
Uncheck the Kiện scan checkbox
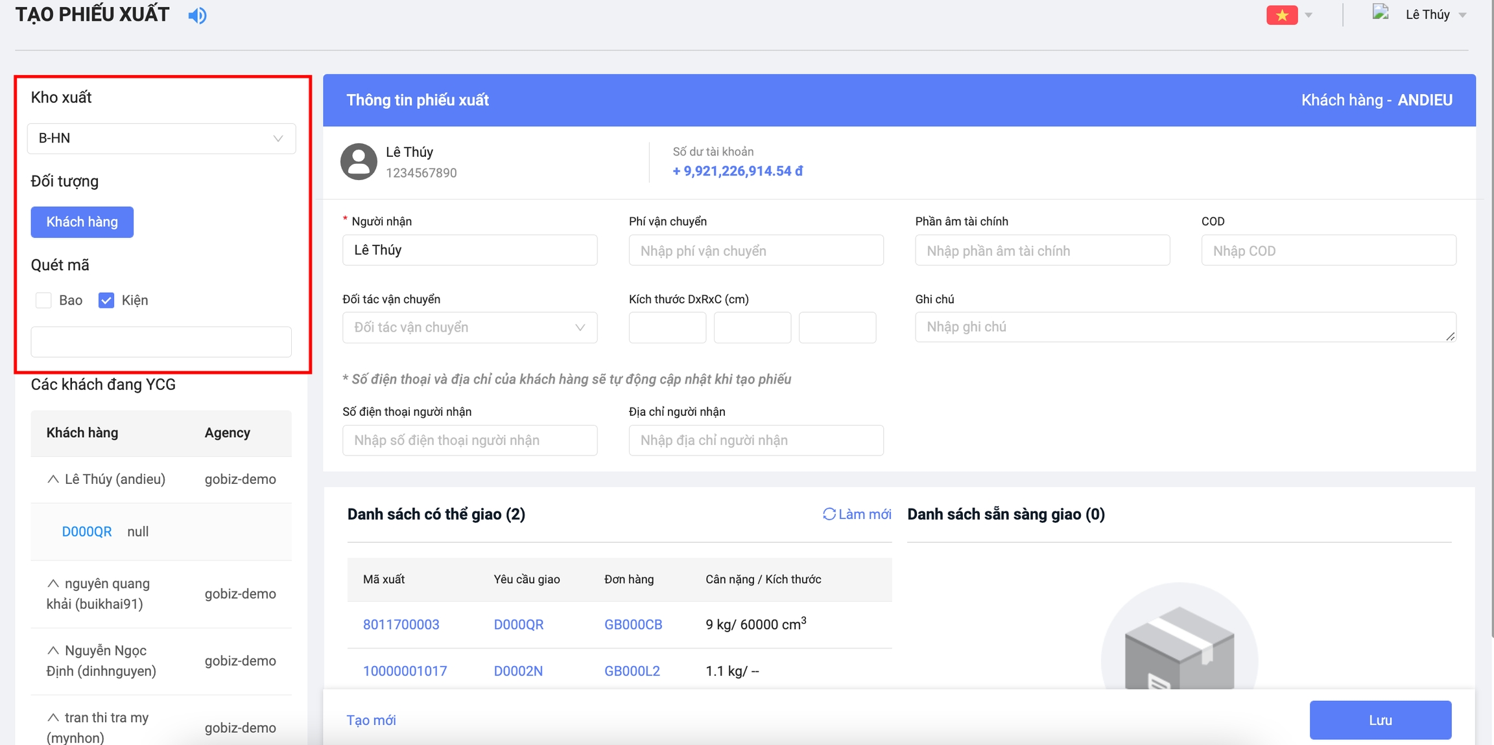tap(106, 300)
